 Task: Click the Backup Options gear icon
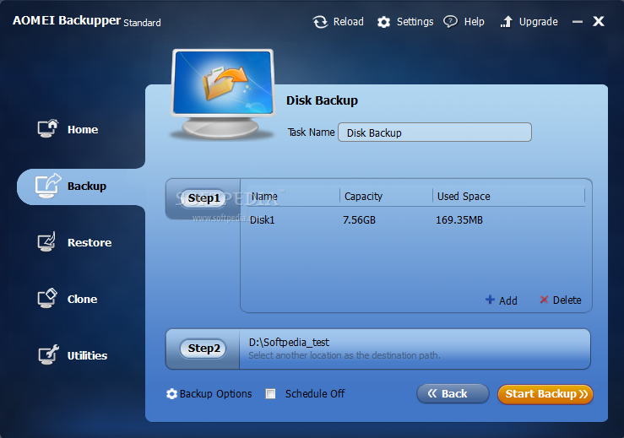point(172,394)
